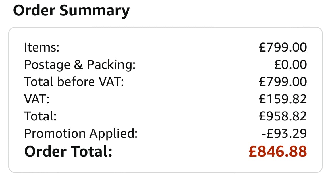Click the Total amount £958.82
Screen dimensions: 332x181
point(283,116)
